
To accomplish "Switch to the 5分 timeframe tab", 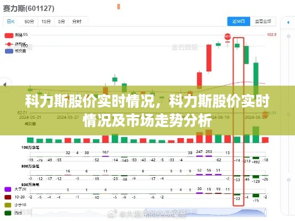I will 61,22.
